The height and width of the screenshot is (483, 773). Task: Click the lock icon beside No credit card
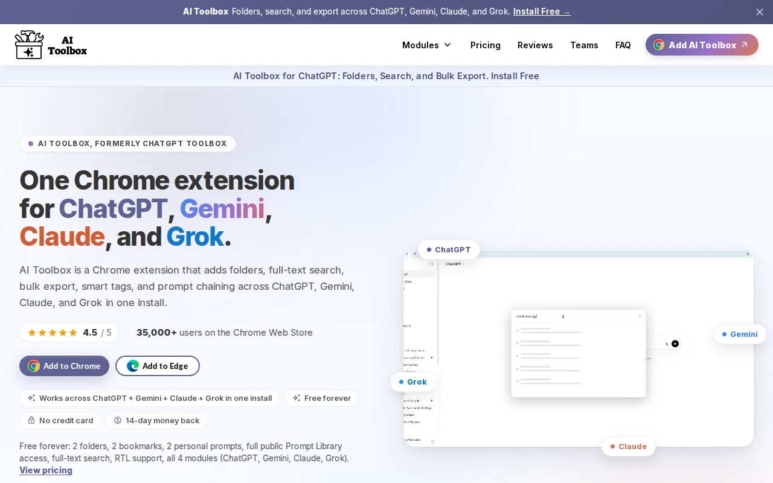31,420
